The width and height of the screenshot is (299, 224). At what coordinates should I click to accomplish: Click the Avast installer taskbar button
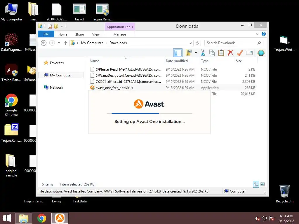60,218
